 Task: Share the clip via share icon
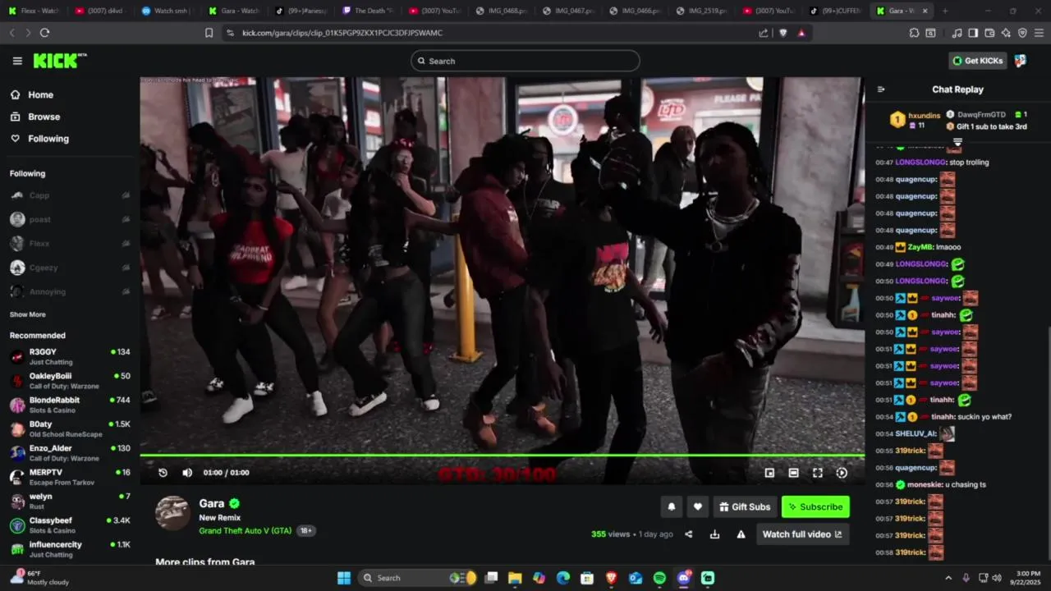[689, 534]
